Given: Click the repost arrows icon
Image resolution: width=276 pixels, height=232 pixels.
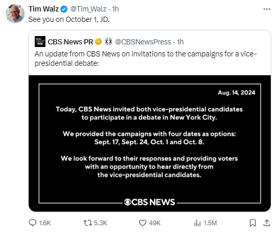Looking at the screenshot, I should [x=88, y=223].
